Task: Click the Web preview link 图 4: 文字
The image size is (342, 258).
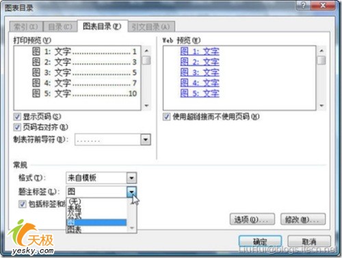Action: (200, 83)
